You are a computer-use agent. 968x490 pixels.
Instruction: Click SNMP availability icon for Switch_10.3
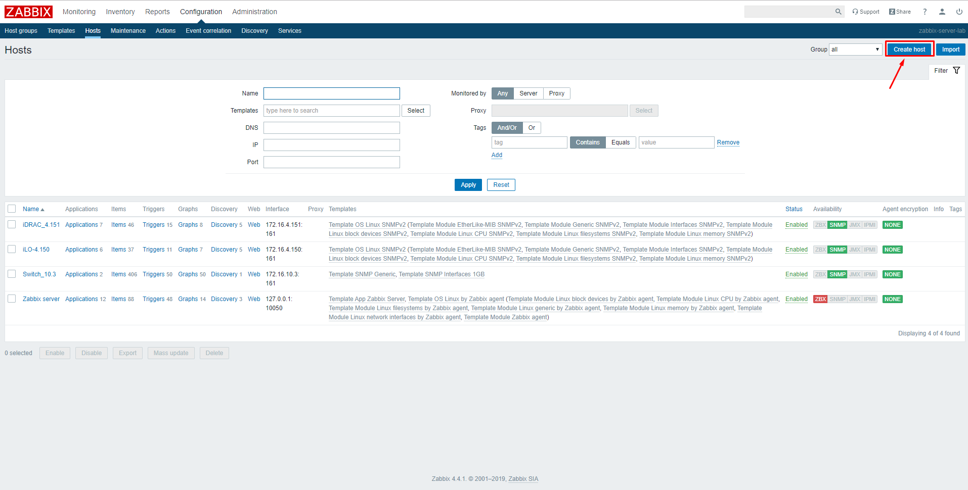point(838,274)
